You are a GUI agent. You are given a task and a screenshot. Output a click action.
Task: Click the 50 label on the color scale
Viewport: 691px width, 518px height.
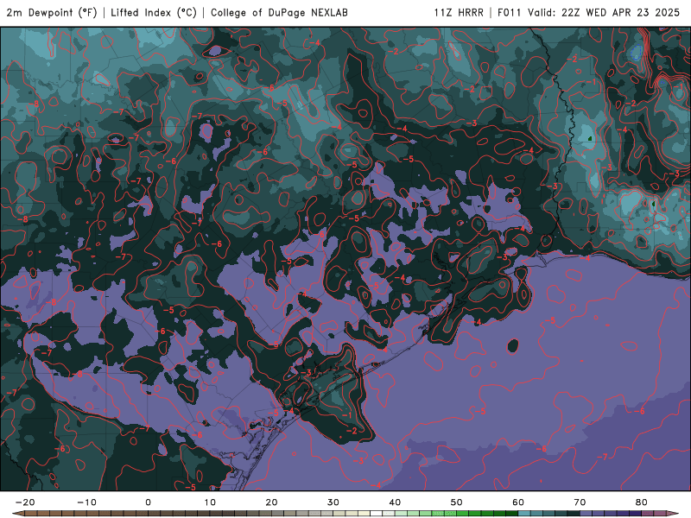pos(457,502)
